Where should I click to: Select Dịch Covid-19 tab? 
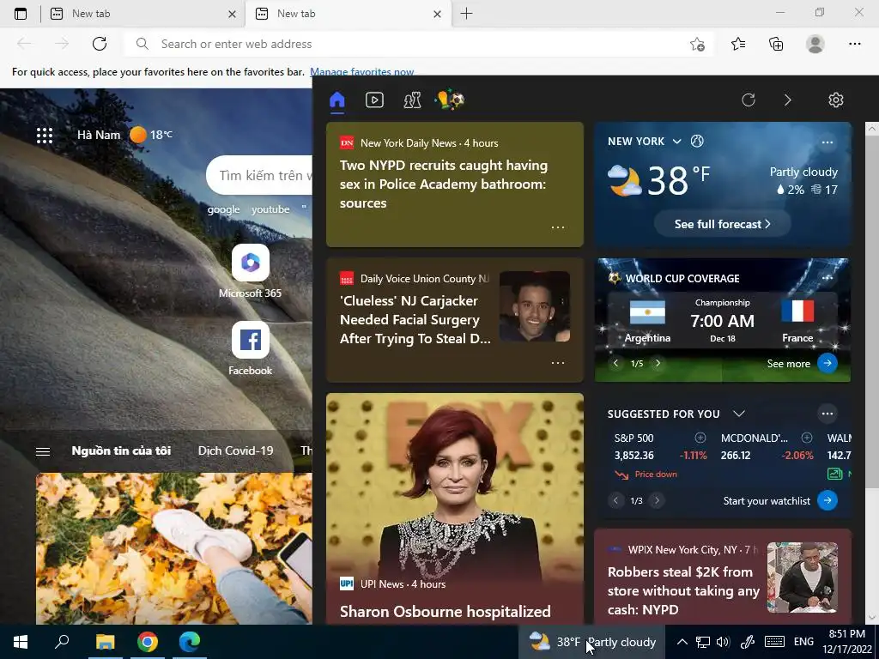click(235, 451)
